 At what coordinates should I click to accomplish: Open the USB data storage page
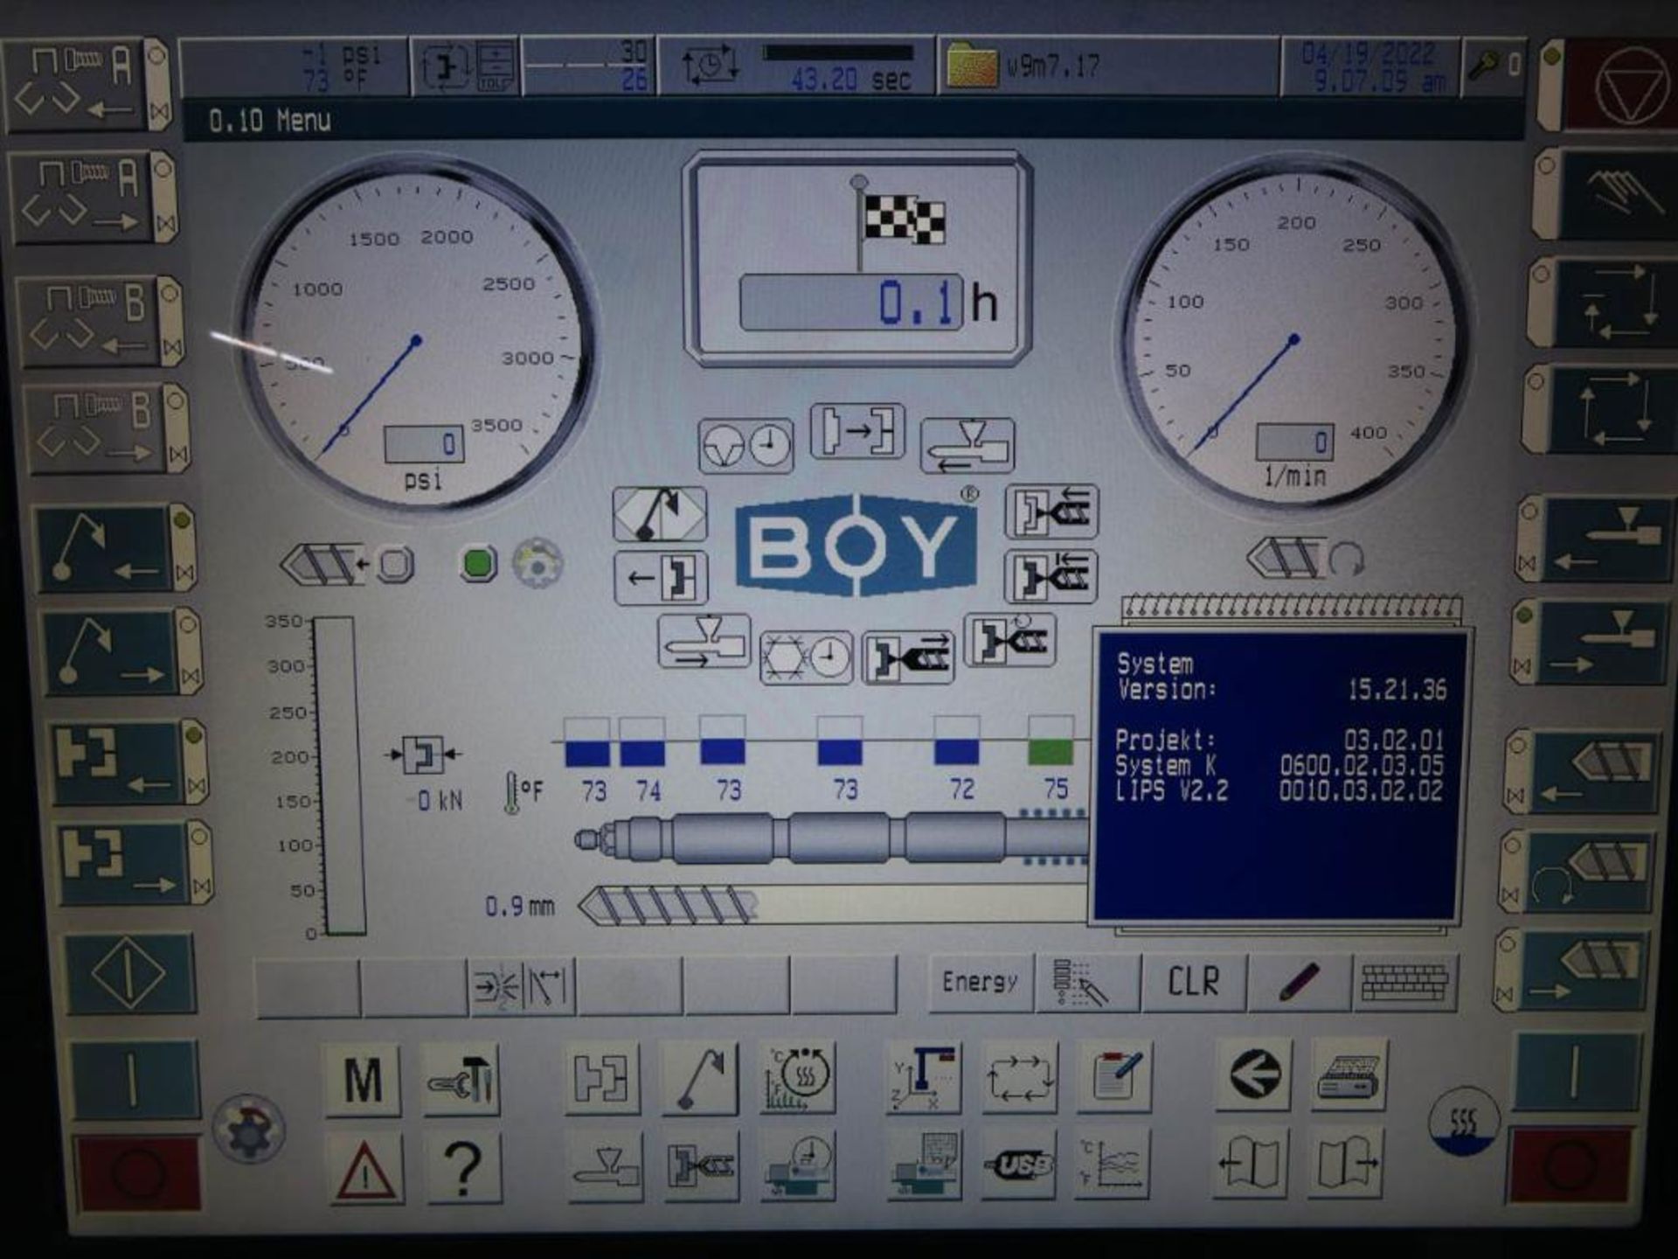[x=1020, y=1164]
